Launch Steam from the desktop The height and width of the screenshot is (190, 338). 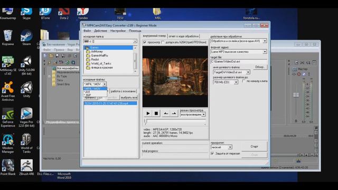[26, 38]
